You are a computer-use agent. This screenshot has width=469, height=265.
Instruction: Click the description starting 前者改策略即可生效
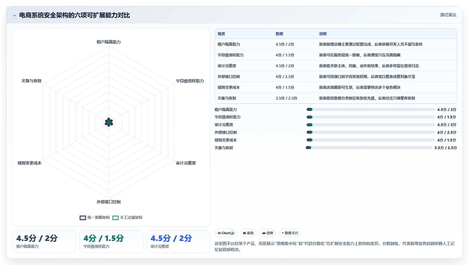(360, 88)
